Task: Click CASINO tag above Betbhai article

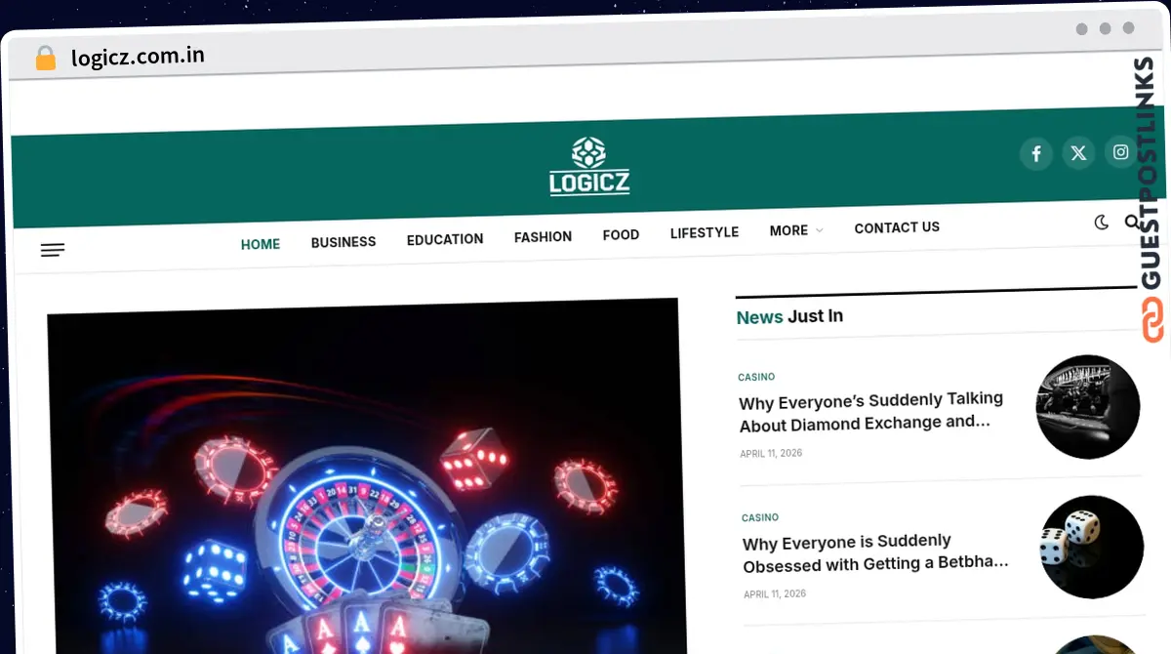Action: point(760,517)
